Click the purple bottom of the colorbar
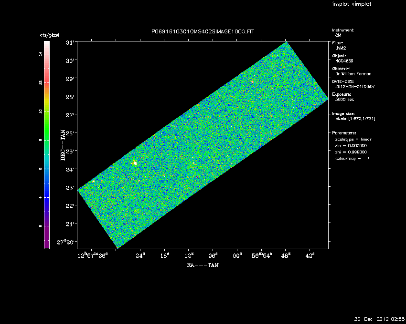This screenshot has width=406, height=324. pos(47,238)
